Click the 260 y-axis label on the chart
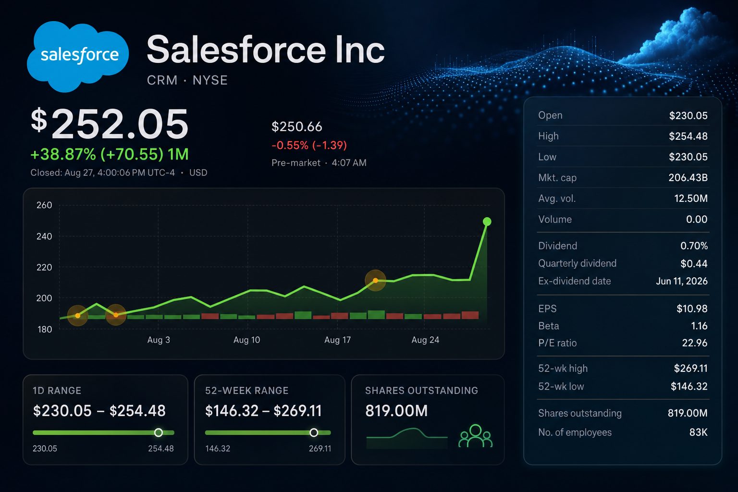 pos(44,205)
